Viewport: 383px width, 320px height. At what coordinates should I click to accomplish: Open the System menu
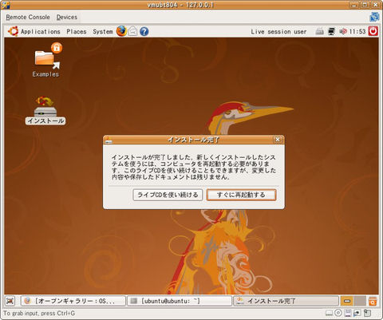pyautogui.click(x=103, y=32)
